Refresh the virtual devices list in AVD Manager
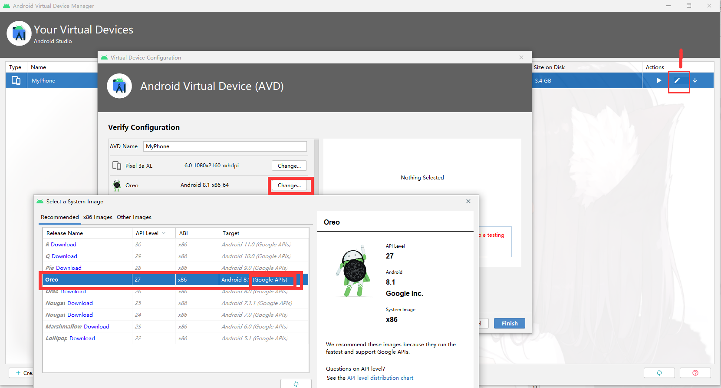721x388 pixels. click(x=659, y=373)
